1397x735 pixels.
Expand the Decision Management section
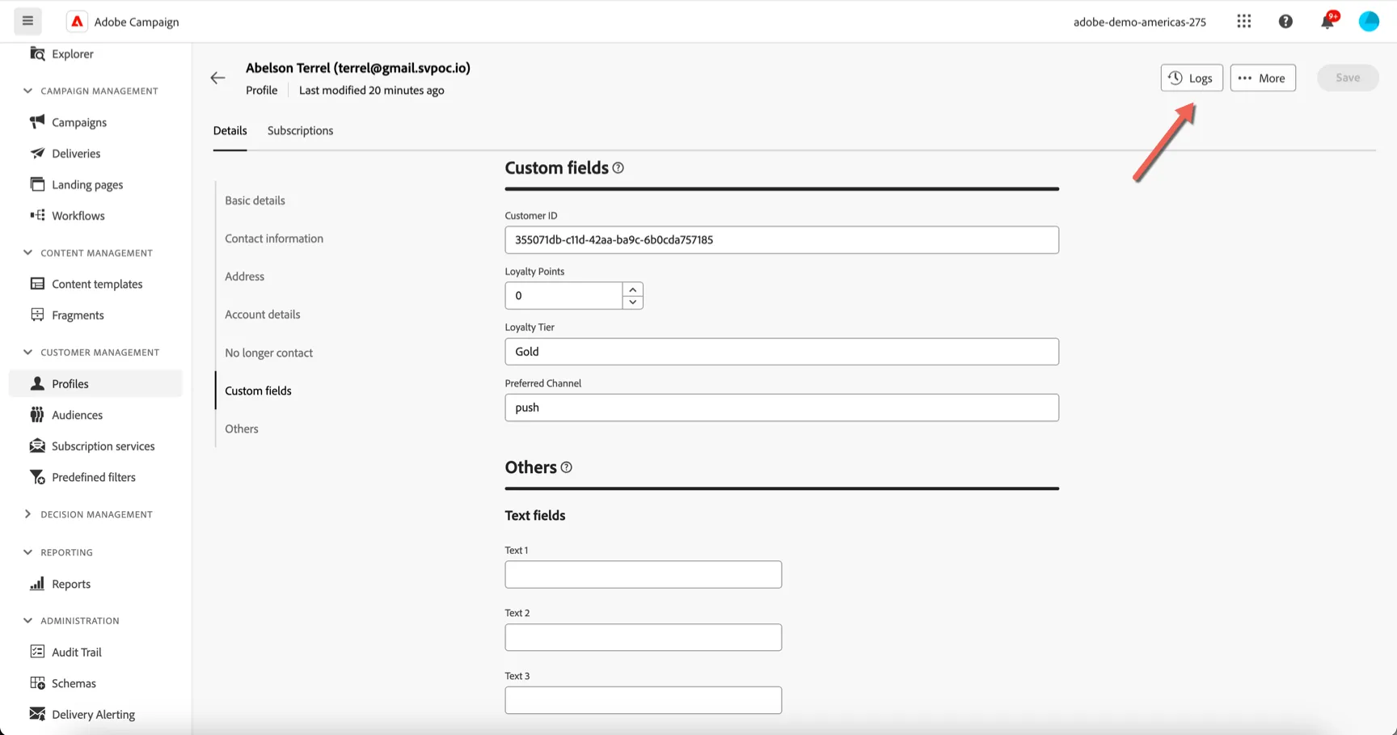[x=27, y=514]
